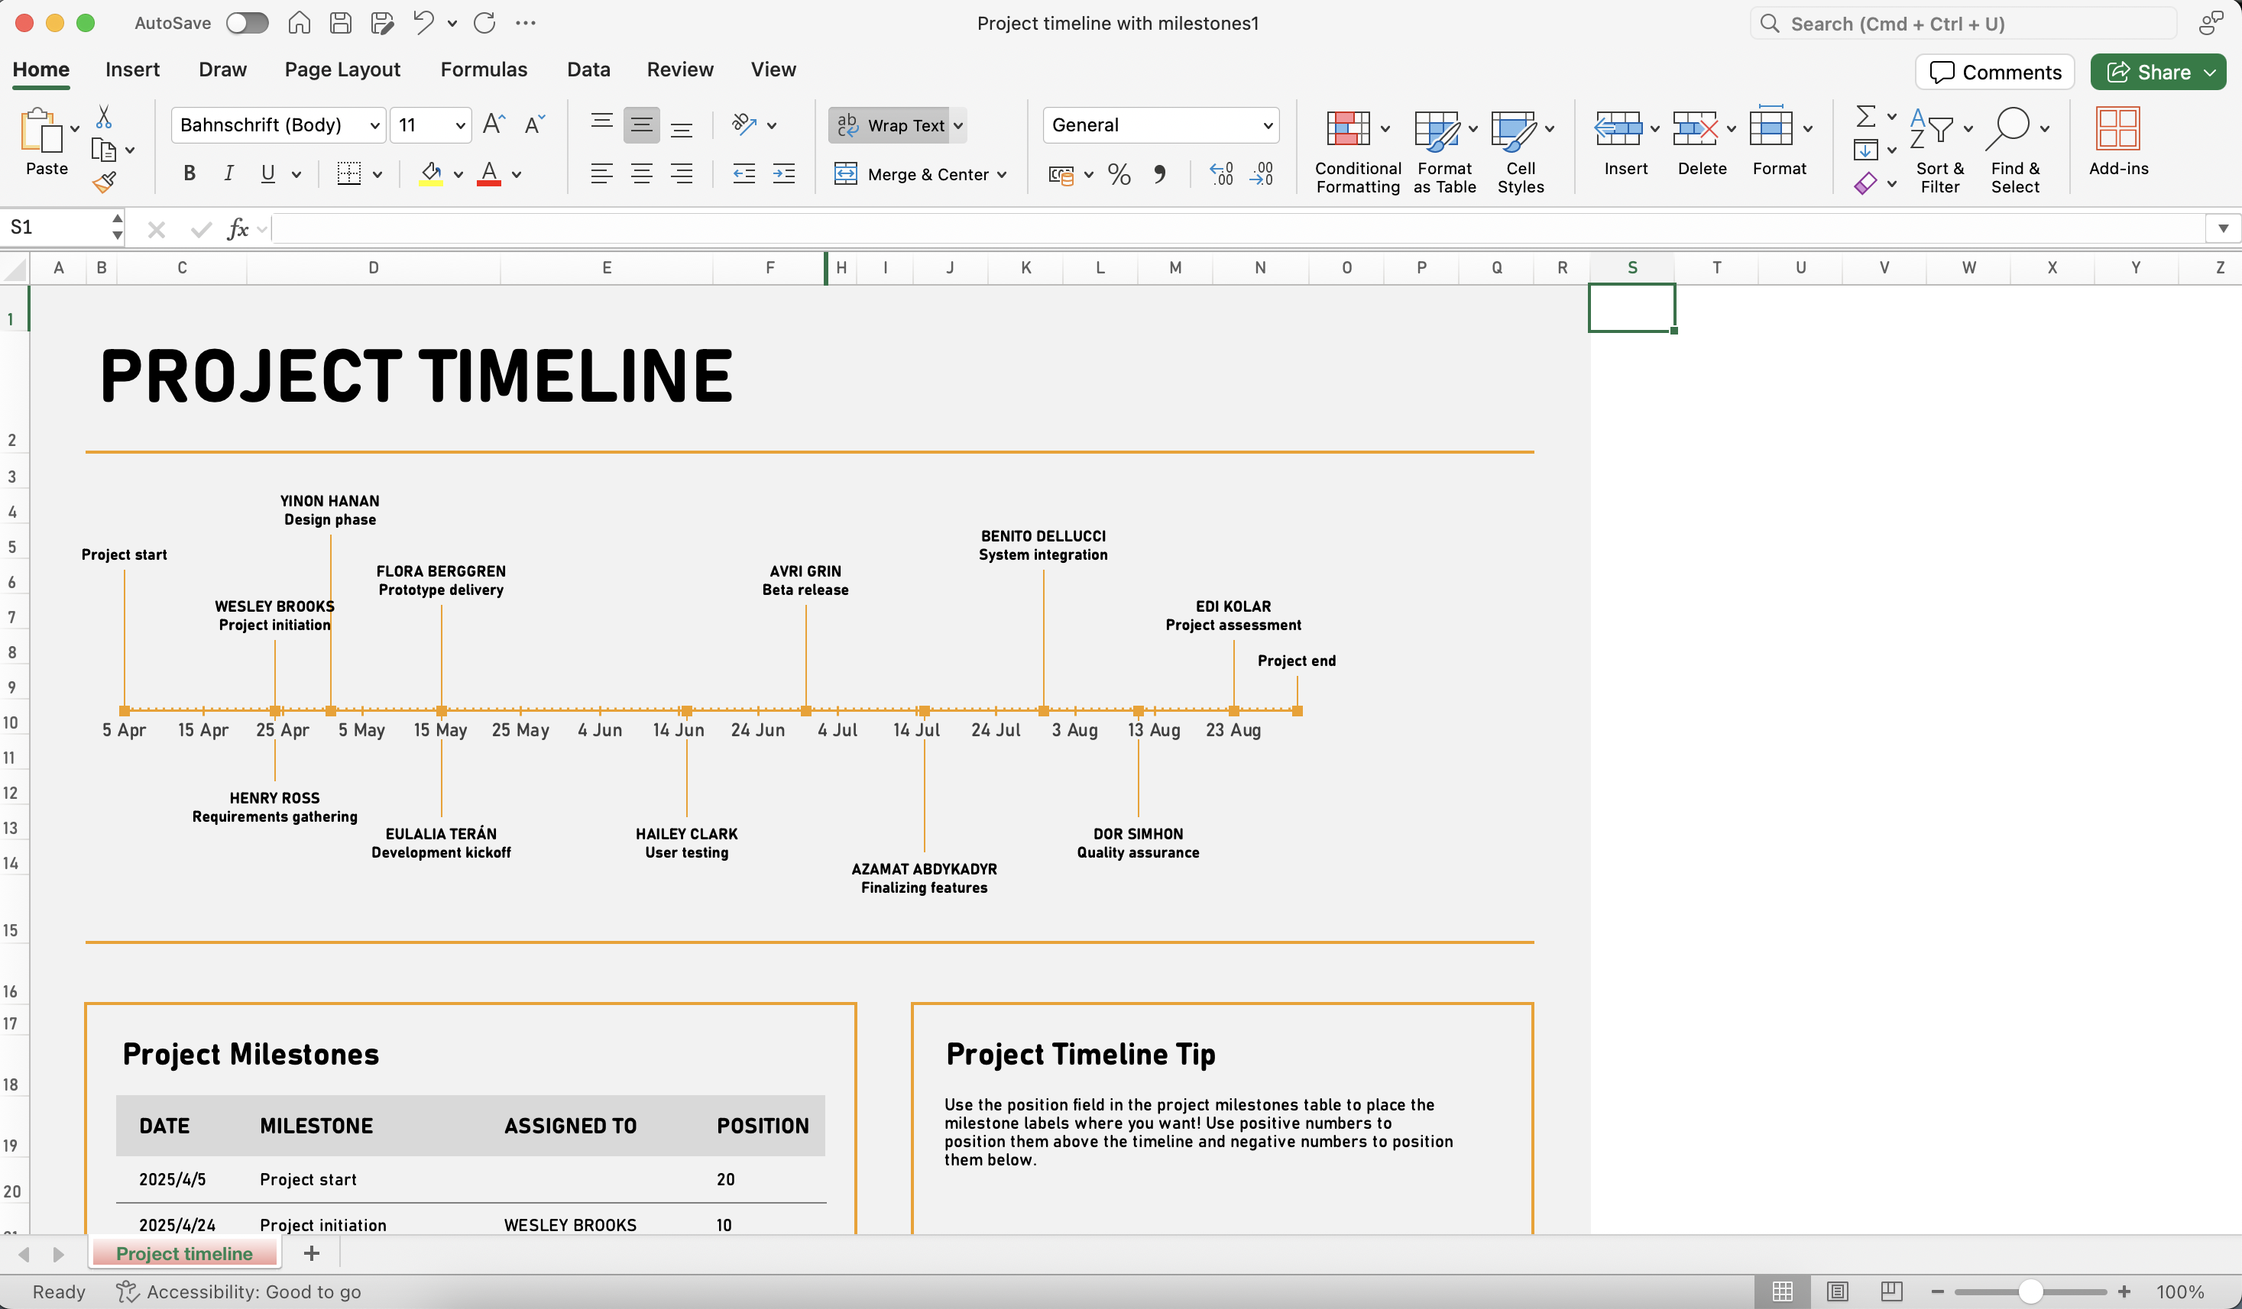The height and width of the screenshot is (1309, 2242).
Task: Select the Project timeline sheet tab
Action: (184, 1253)
